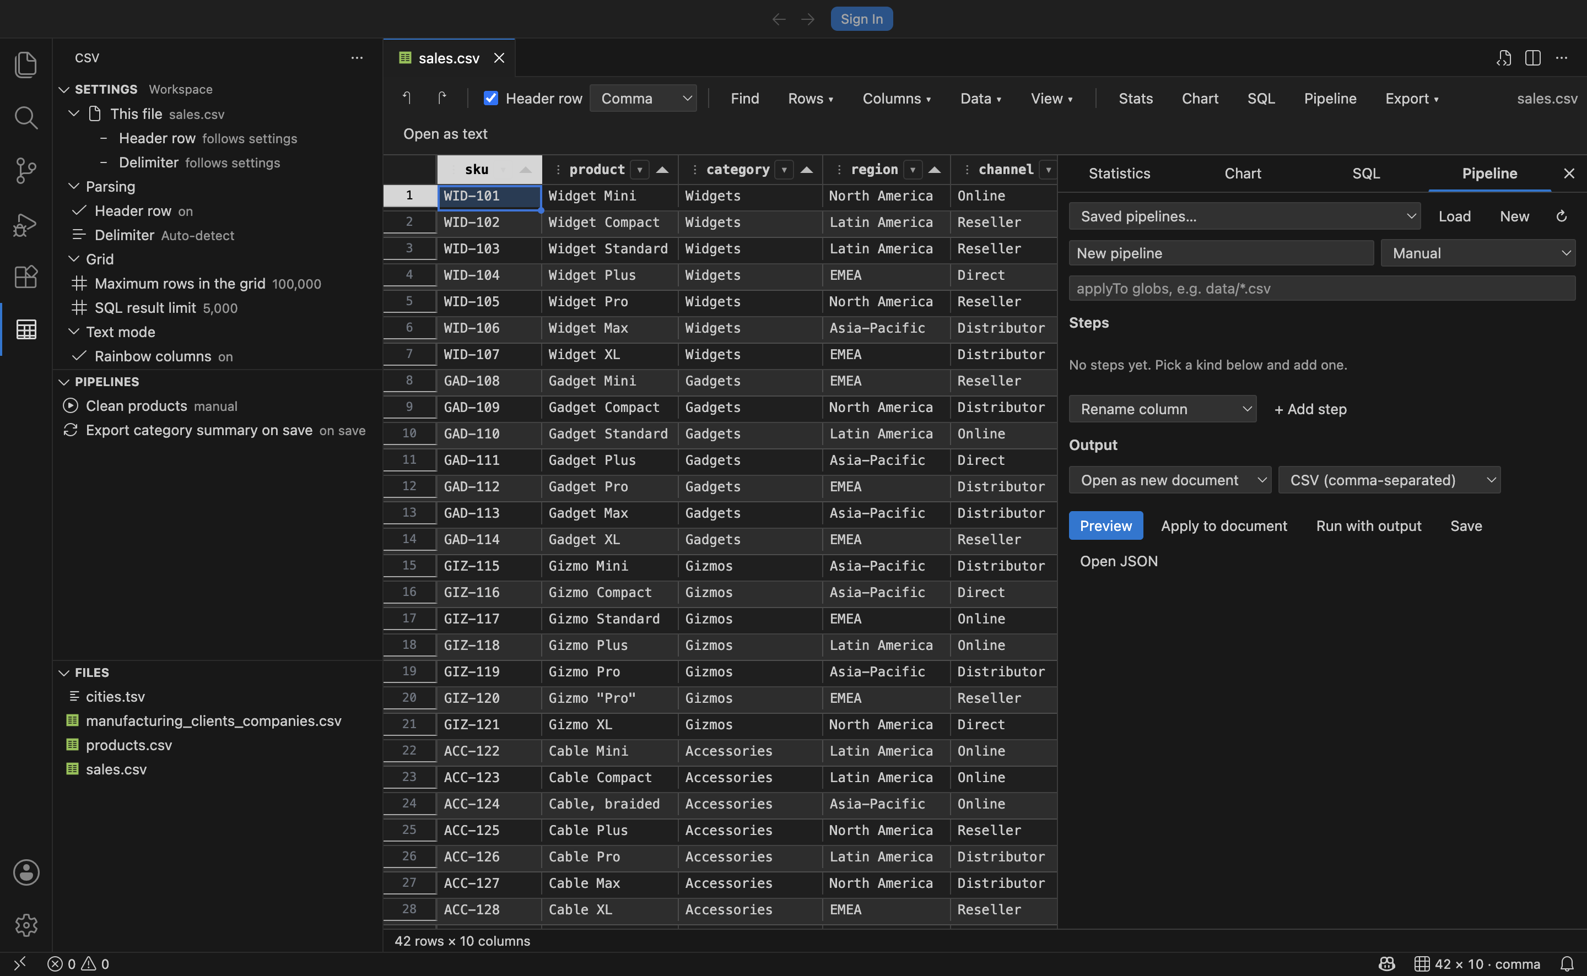This screenshot has height=976, width=1587.
Task: Open the delimiter Comma dropdown
Action: pos(643,98)
